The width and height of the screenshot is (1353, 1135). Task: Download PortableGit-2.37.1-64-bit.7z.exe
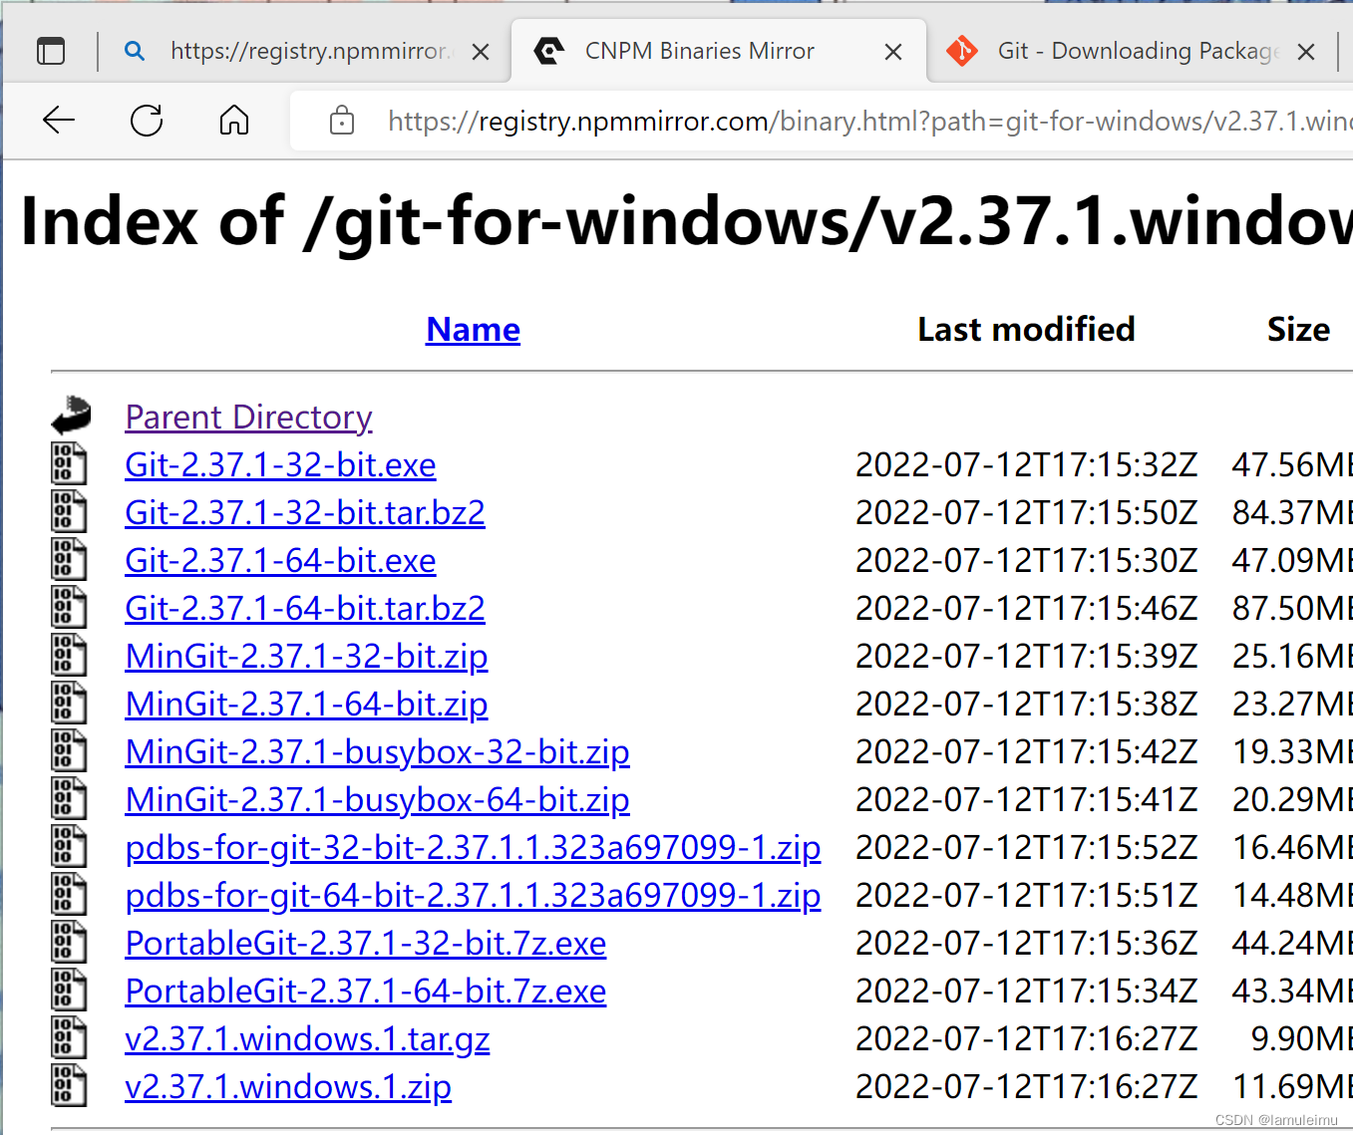click(x=366, y=991)
